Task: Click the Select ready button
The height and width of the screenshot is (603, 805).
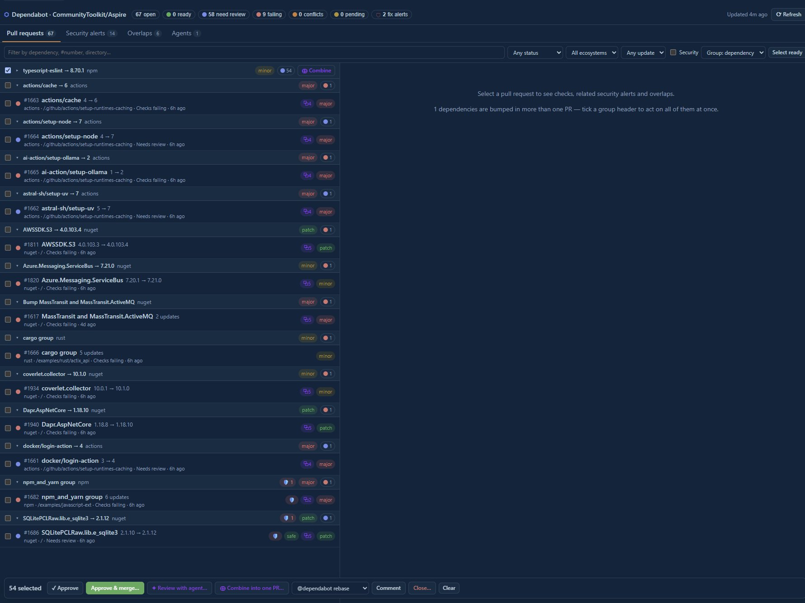Action: 787,52
